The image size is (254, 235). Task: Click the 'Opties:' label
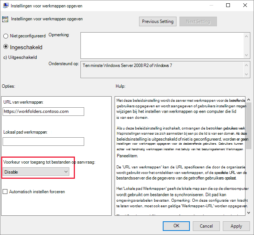click(x=9, y=86)
